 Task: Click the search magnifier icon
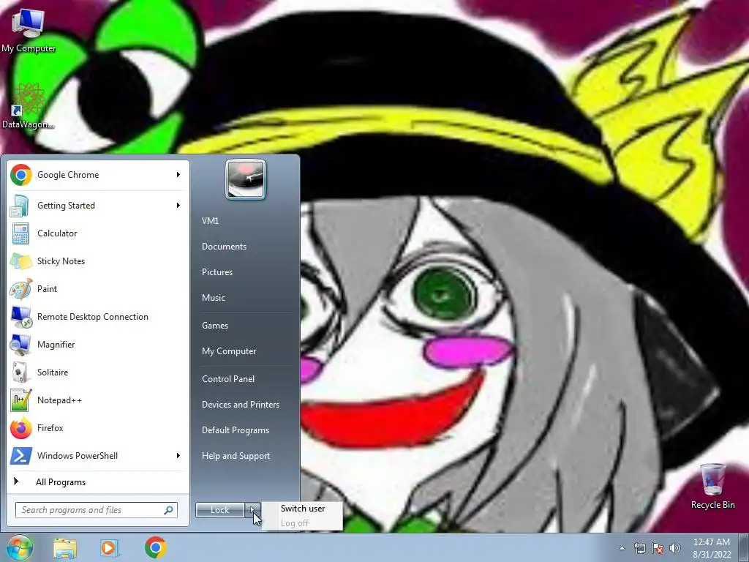(x=169, y=510)
